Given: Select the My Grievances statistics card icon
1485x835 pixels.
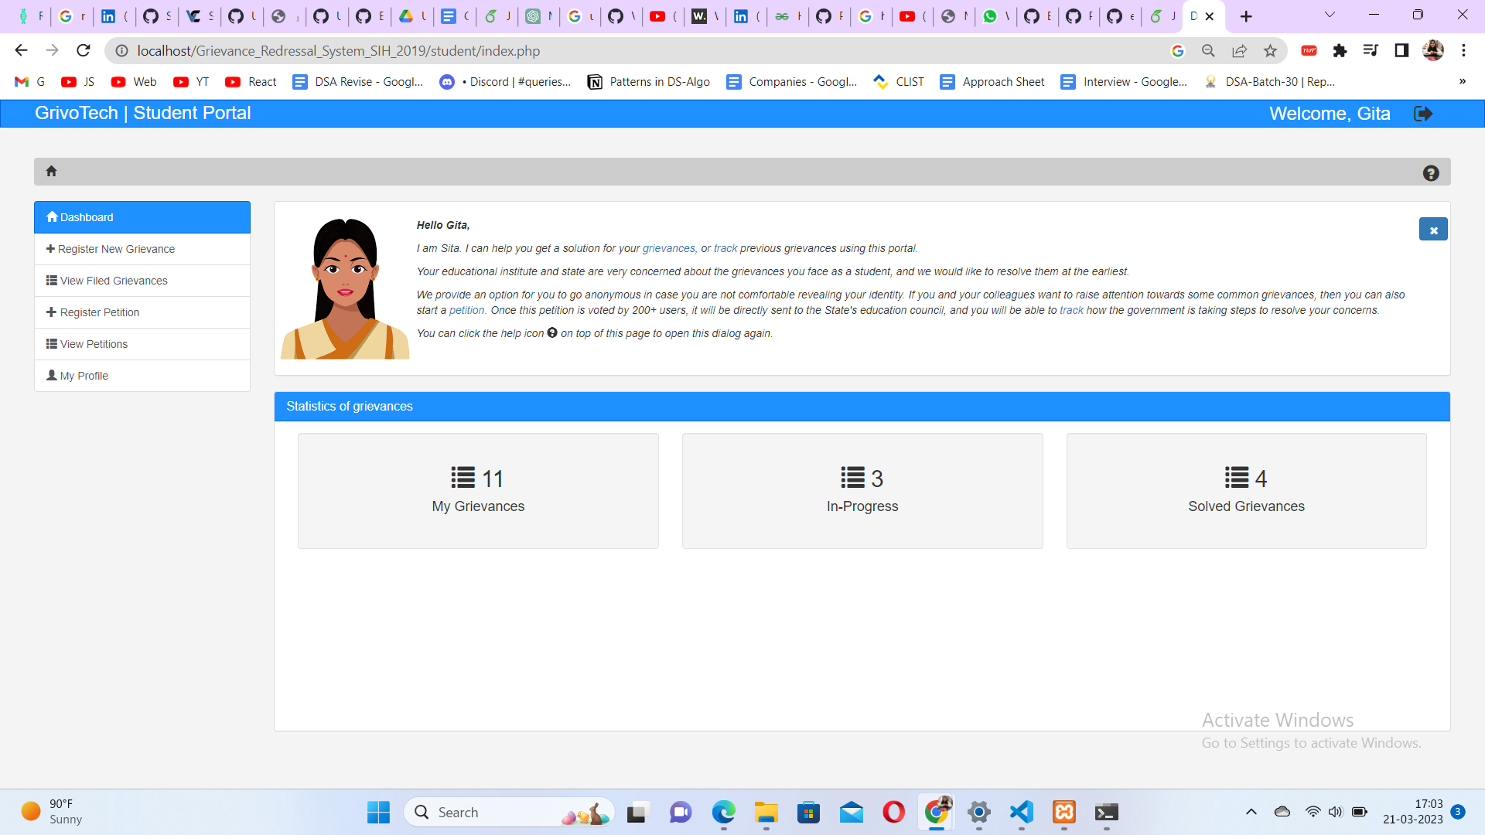Looking at the screenshot, I should pos(462,477).
